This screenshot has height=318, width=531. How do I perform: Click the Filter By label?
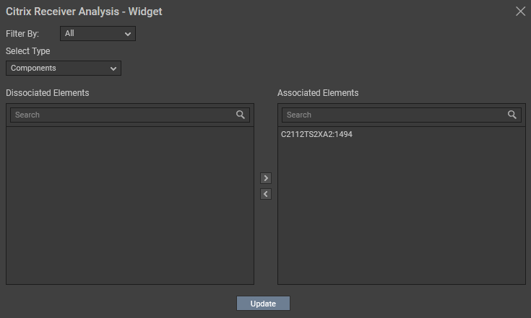click(22, 34)
